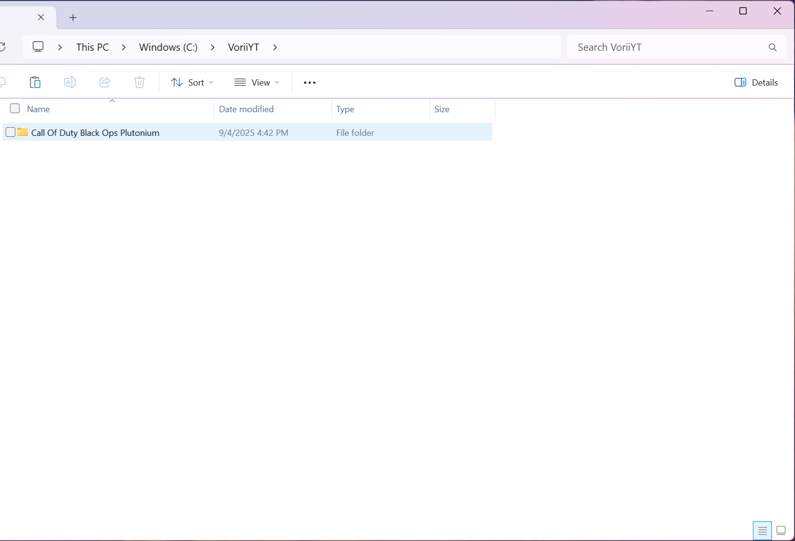Open a new tab with plus icon
The width and height of the screenshot is (795, 541).
click(73, 18)
